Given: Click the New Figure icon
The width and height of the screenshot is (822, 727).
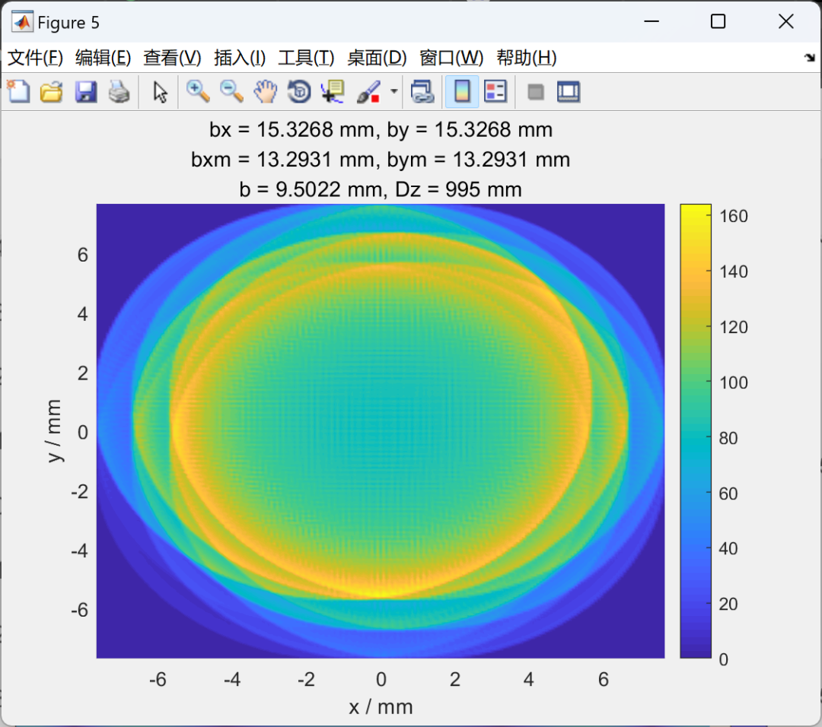Looking at the screenshot, I should [x=19, y=92].
